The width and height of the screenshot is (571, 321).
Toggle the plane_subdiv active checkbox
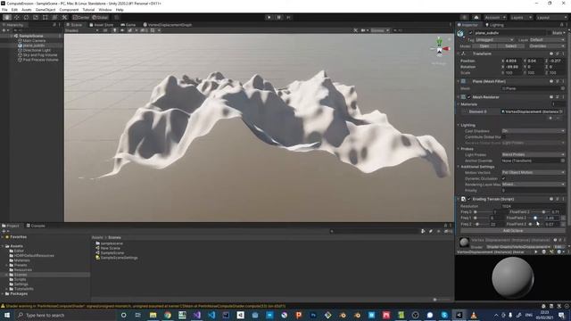coord(470,33)
